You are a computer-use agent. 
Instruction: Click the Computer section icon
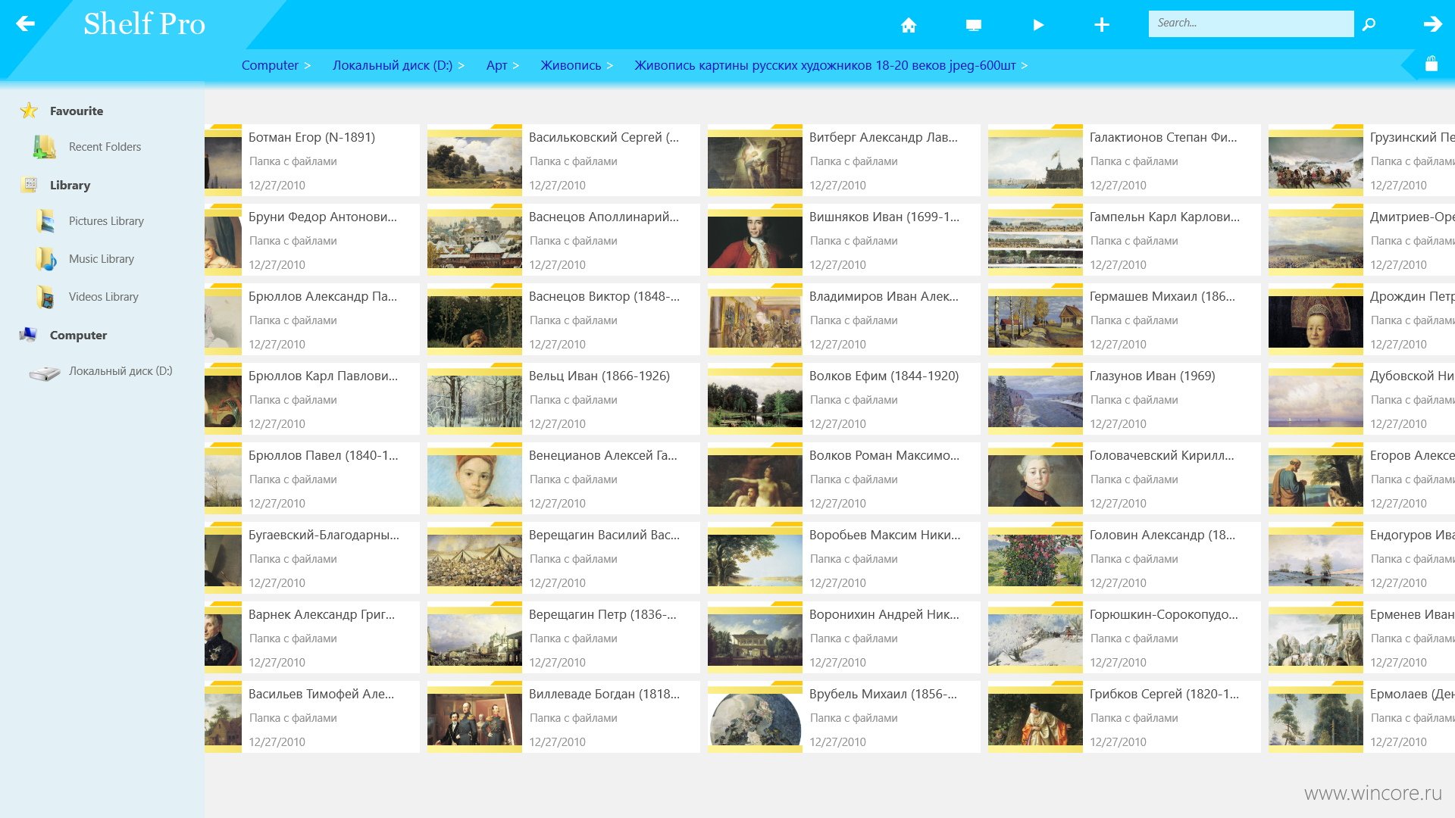click(x=28, y=334)
